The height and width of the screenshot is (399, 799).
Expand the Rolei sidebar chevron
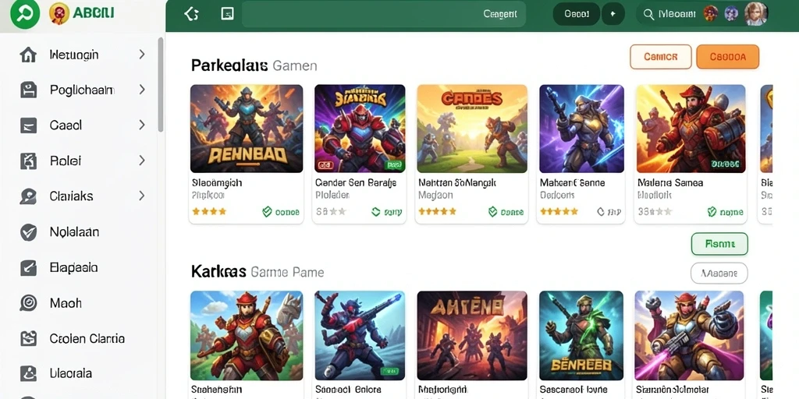142,161
